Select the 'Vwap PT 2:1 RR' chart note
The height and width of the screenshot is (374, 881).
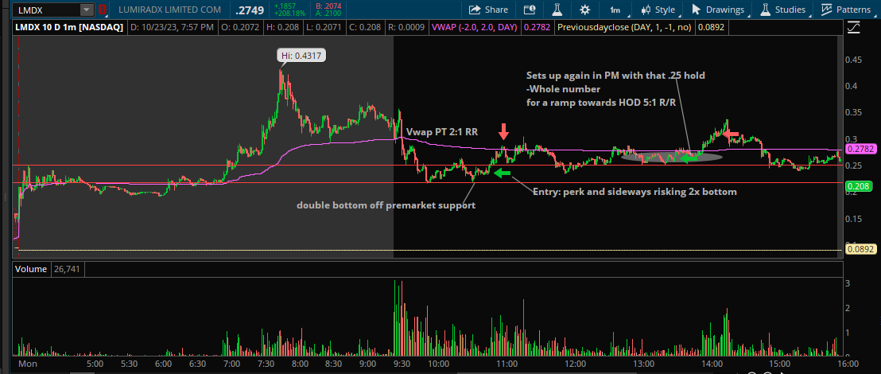[x=442, y=132]
